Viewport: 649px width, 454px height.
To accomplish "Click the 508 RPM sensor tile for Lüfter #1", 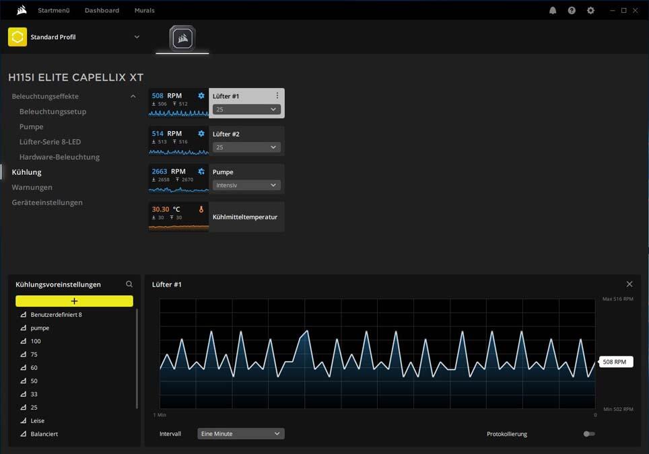I will tap(178, 103).
